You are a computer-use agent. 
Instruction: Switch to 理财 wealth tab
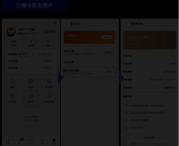click(x=31, y=141)
